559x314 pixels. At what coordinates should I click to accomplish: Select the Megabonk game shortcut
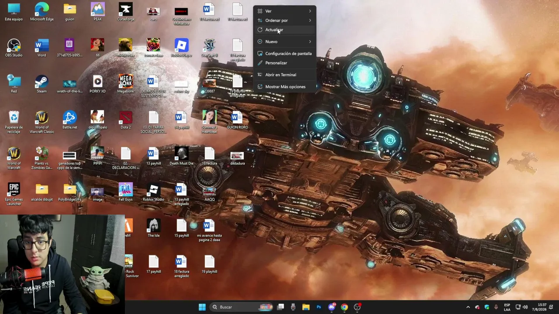[x=126, y=84]
